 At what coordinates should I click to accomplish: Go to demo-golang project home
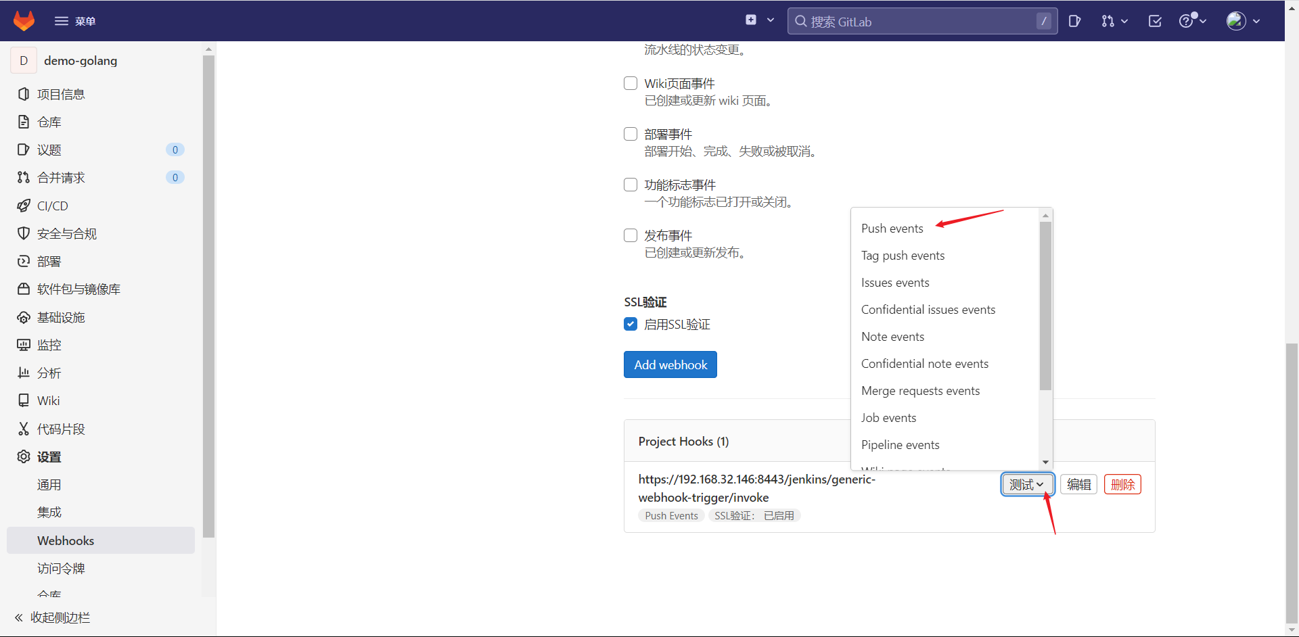tap(81, 61)
